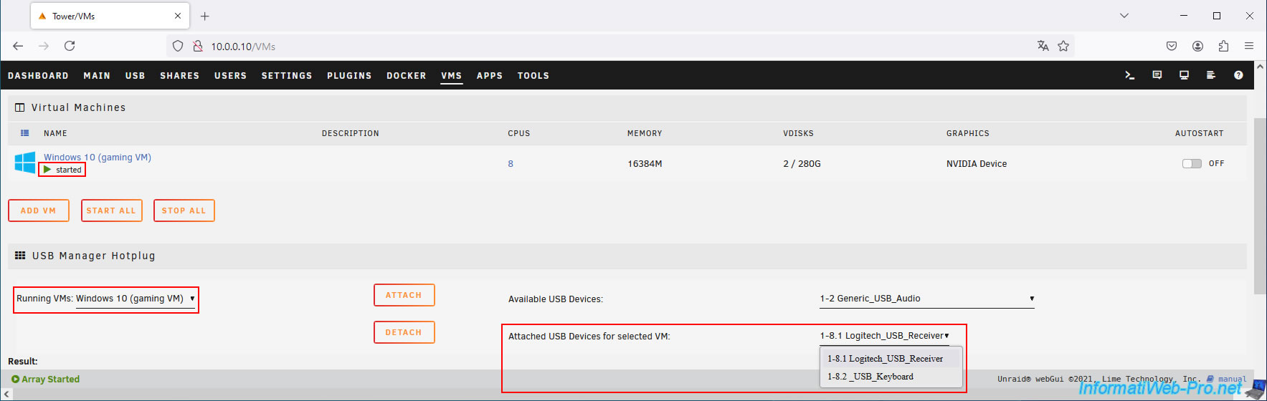This screenshot has height=401, width=1267.
Task: Click the ATTACH button
Action: [404, 295]
